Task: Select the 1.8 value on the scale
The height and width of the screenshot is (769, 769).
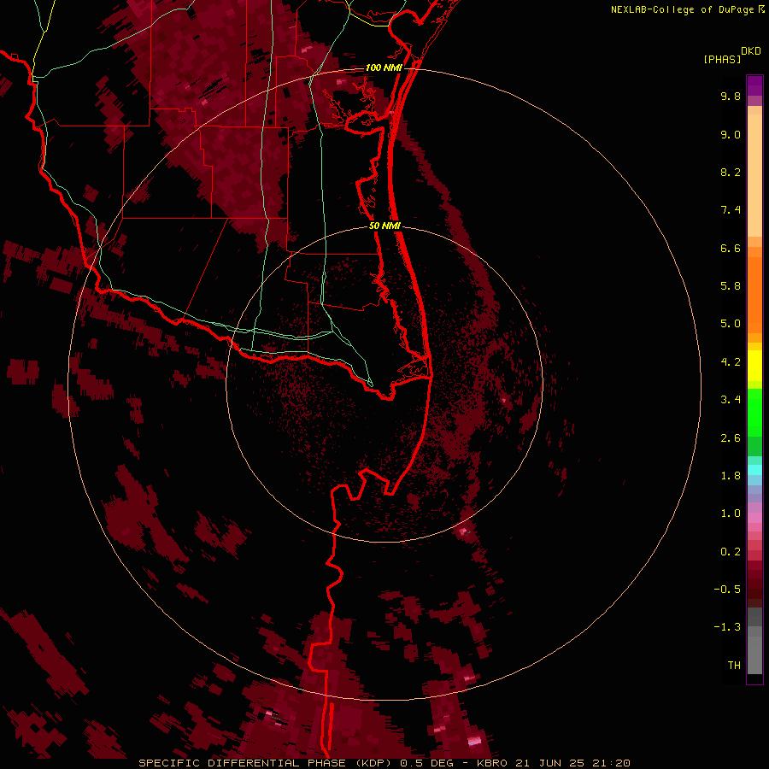Action: click(731, 476)
